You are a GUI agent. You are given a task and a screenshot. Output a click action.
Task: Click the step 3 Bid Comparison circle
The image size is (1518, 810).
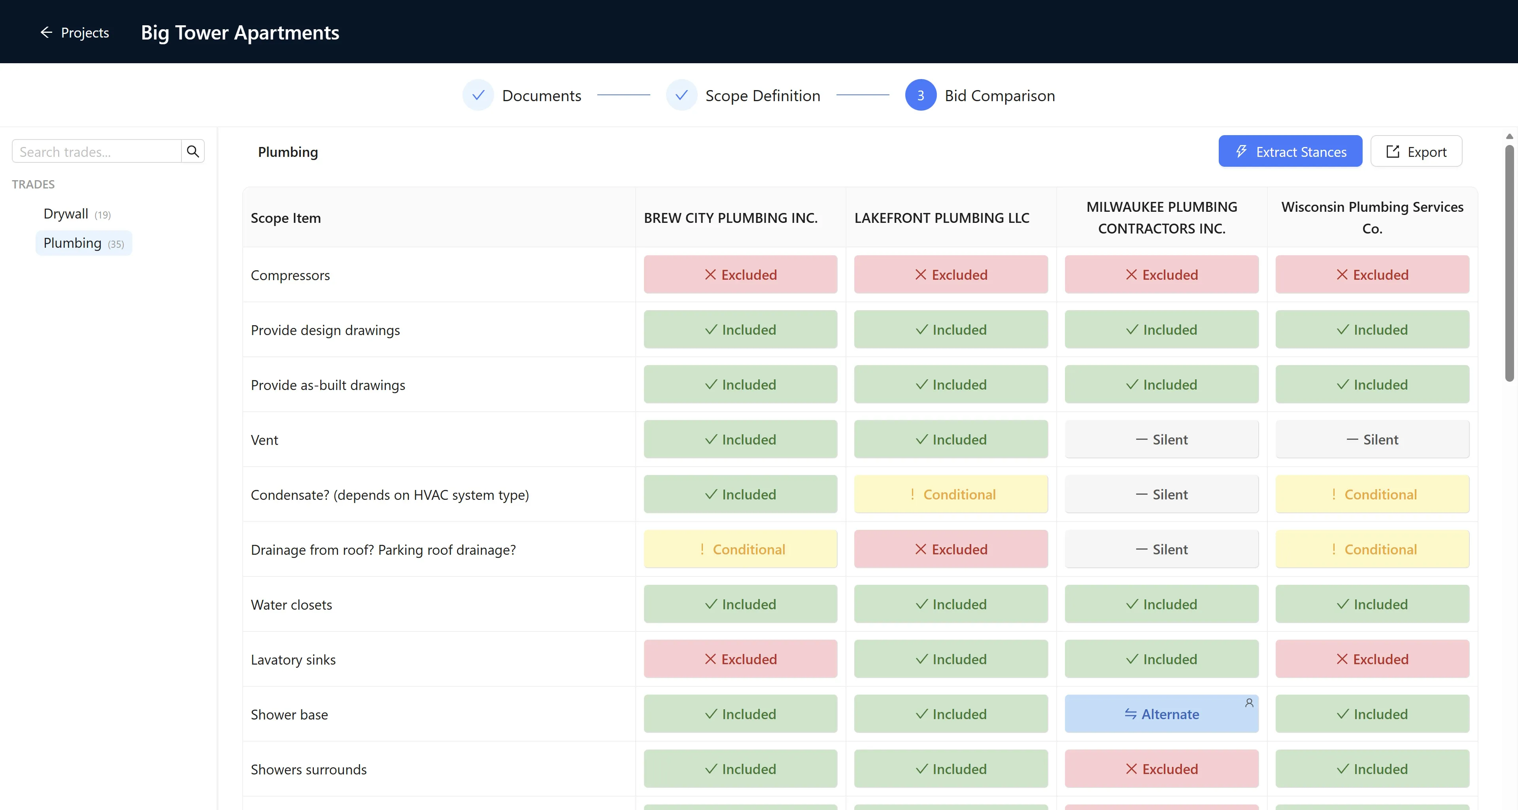(920, 95)
